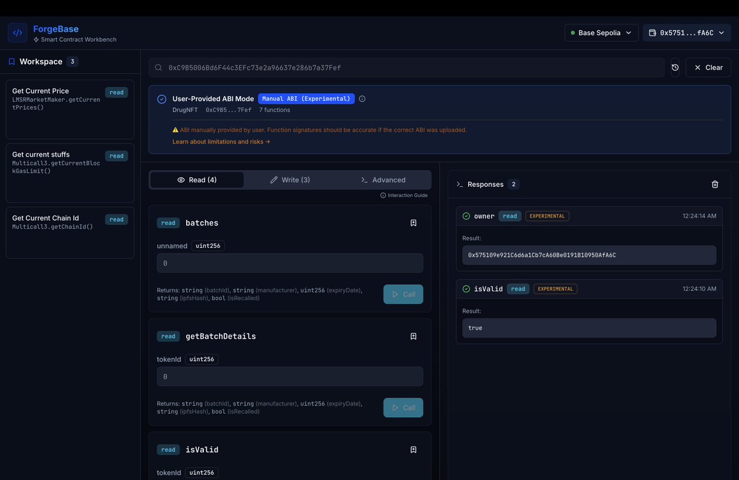This screenshot has width=739, height=480.
Task: Click the ForgeBase code logo icon
Action: click(17, 33)
